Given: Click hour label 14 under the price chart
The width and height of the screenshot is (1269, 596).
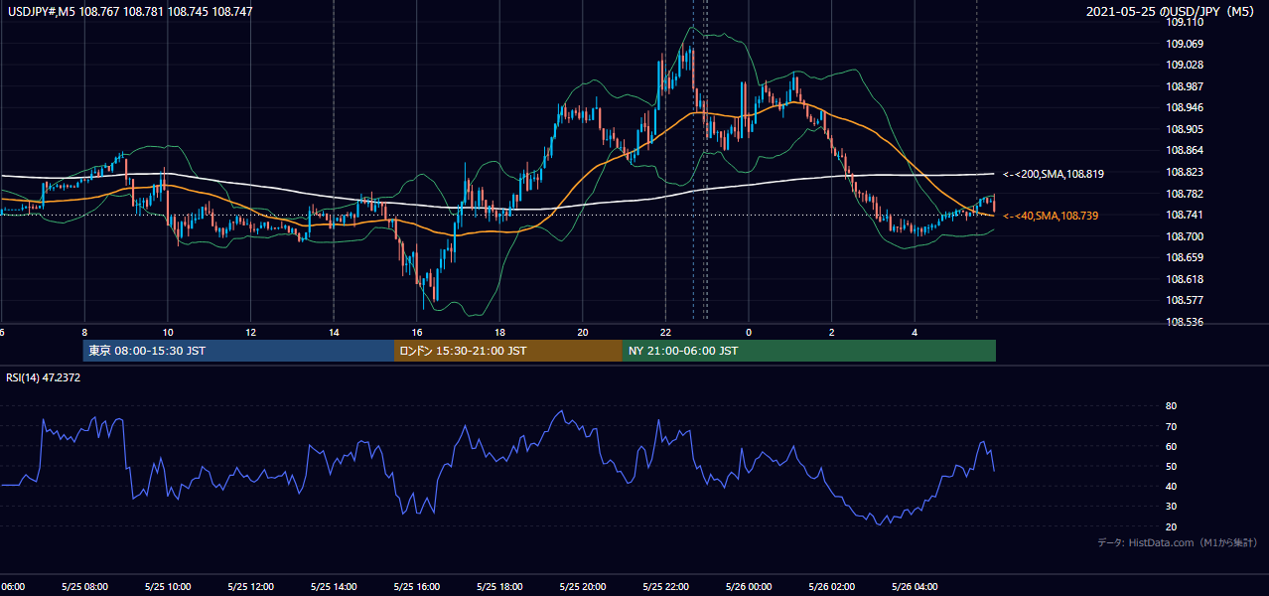Looking at the screenshot, I should point(334,333).
